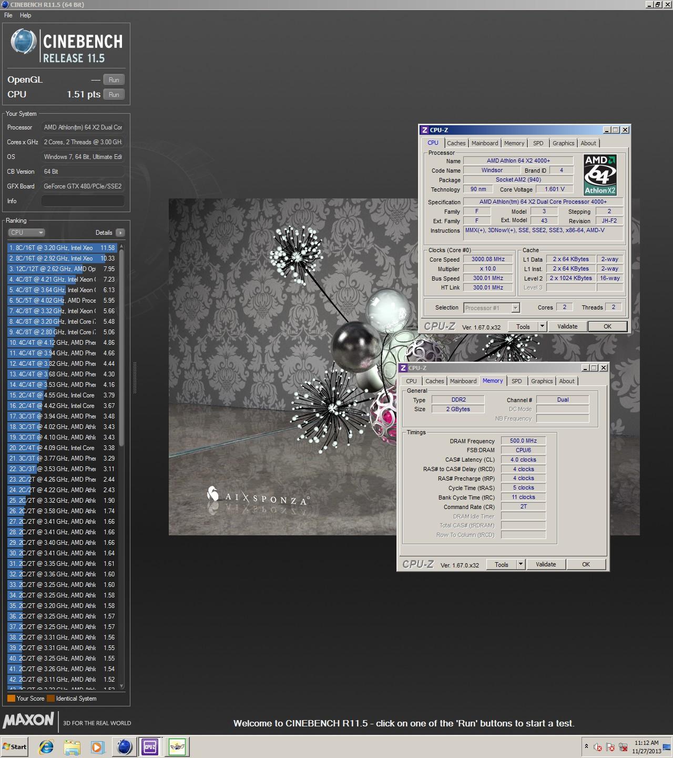Select ranking entry 23. 2C/2T @ 4.26 GHz
The height and width of the screenshot is (758, 673).
[x=62, y=479]
